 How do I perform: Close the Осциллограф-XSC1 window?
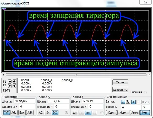point(146,2)
